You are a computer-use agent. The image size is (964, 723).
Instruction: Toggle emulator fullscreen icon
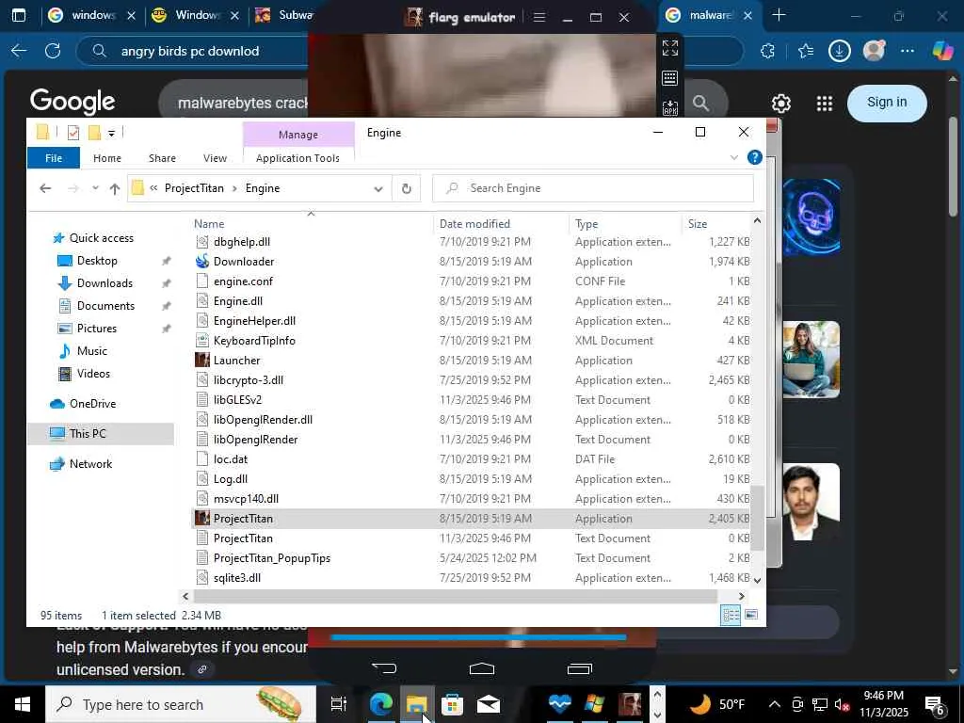pyautogui.click(x=670, y=48)
